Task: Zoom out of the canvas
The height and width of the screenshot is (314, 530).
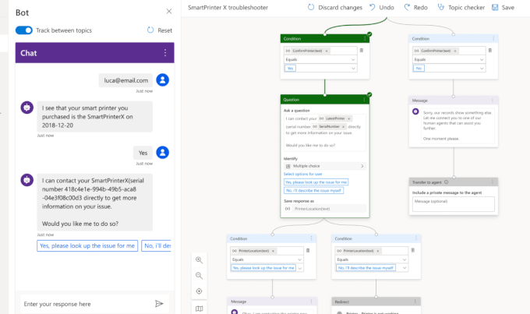Action: [x=199, y=276]
